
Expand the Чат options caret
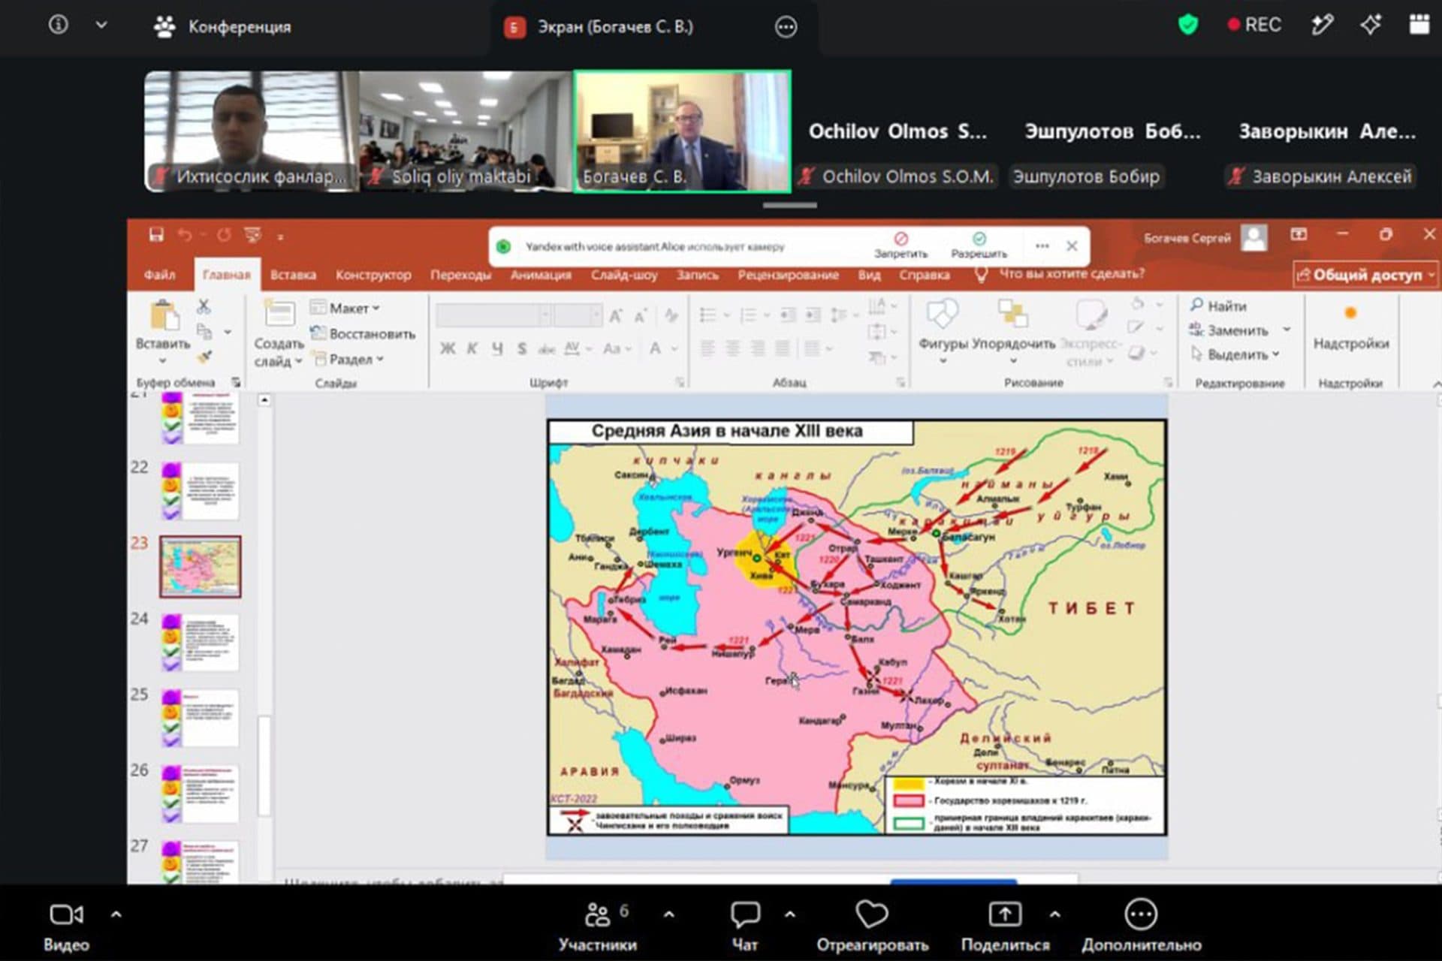[x=789, y=914]
